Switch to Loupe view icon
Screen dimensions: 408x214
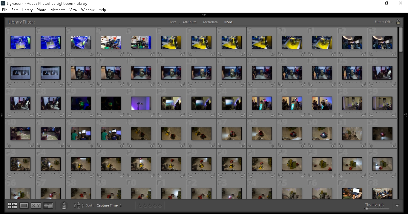click(x=24, y=205)
